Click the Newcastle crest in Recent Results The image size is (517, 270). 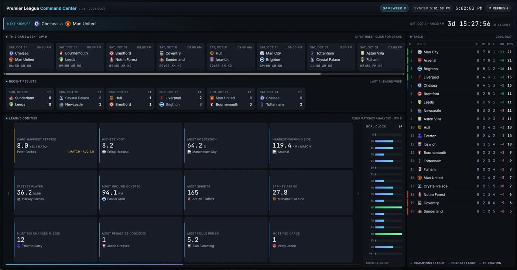click(x=61, y=104)
